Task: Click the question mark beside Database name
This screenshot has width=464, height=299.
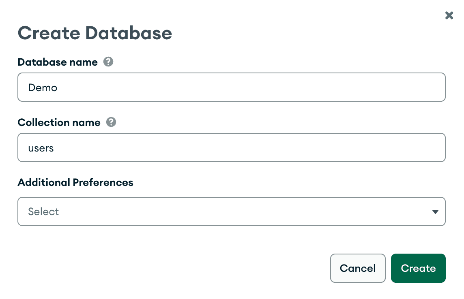Action: click(x=108, y=62)
